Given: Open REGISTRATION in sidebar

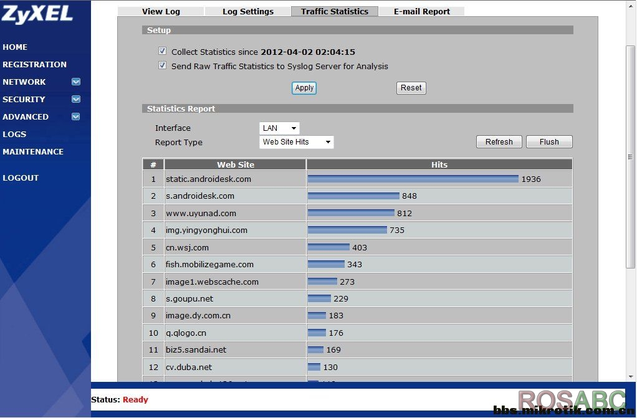Looking at the screenshot, I should pos(34,64).
